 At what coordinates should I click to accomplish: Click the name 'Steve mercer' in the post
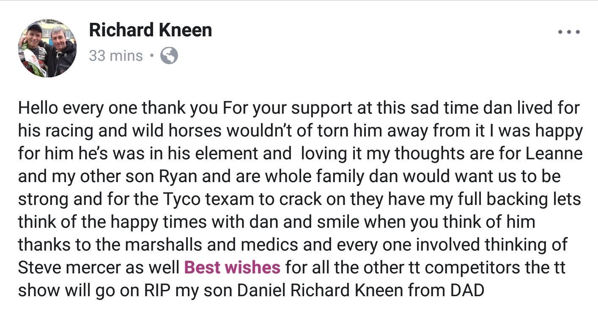coord(74,267)
